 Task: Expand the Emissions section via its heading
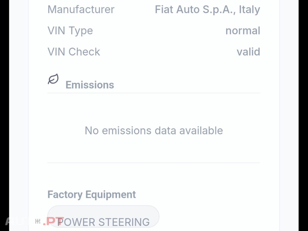pyautogui.click(x=89, y=85)
